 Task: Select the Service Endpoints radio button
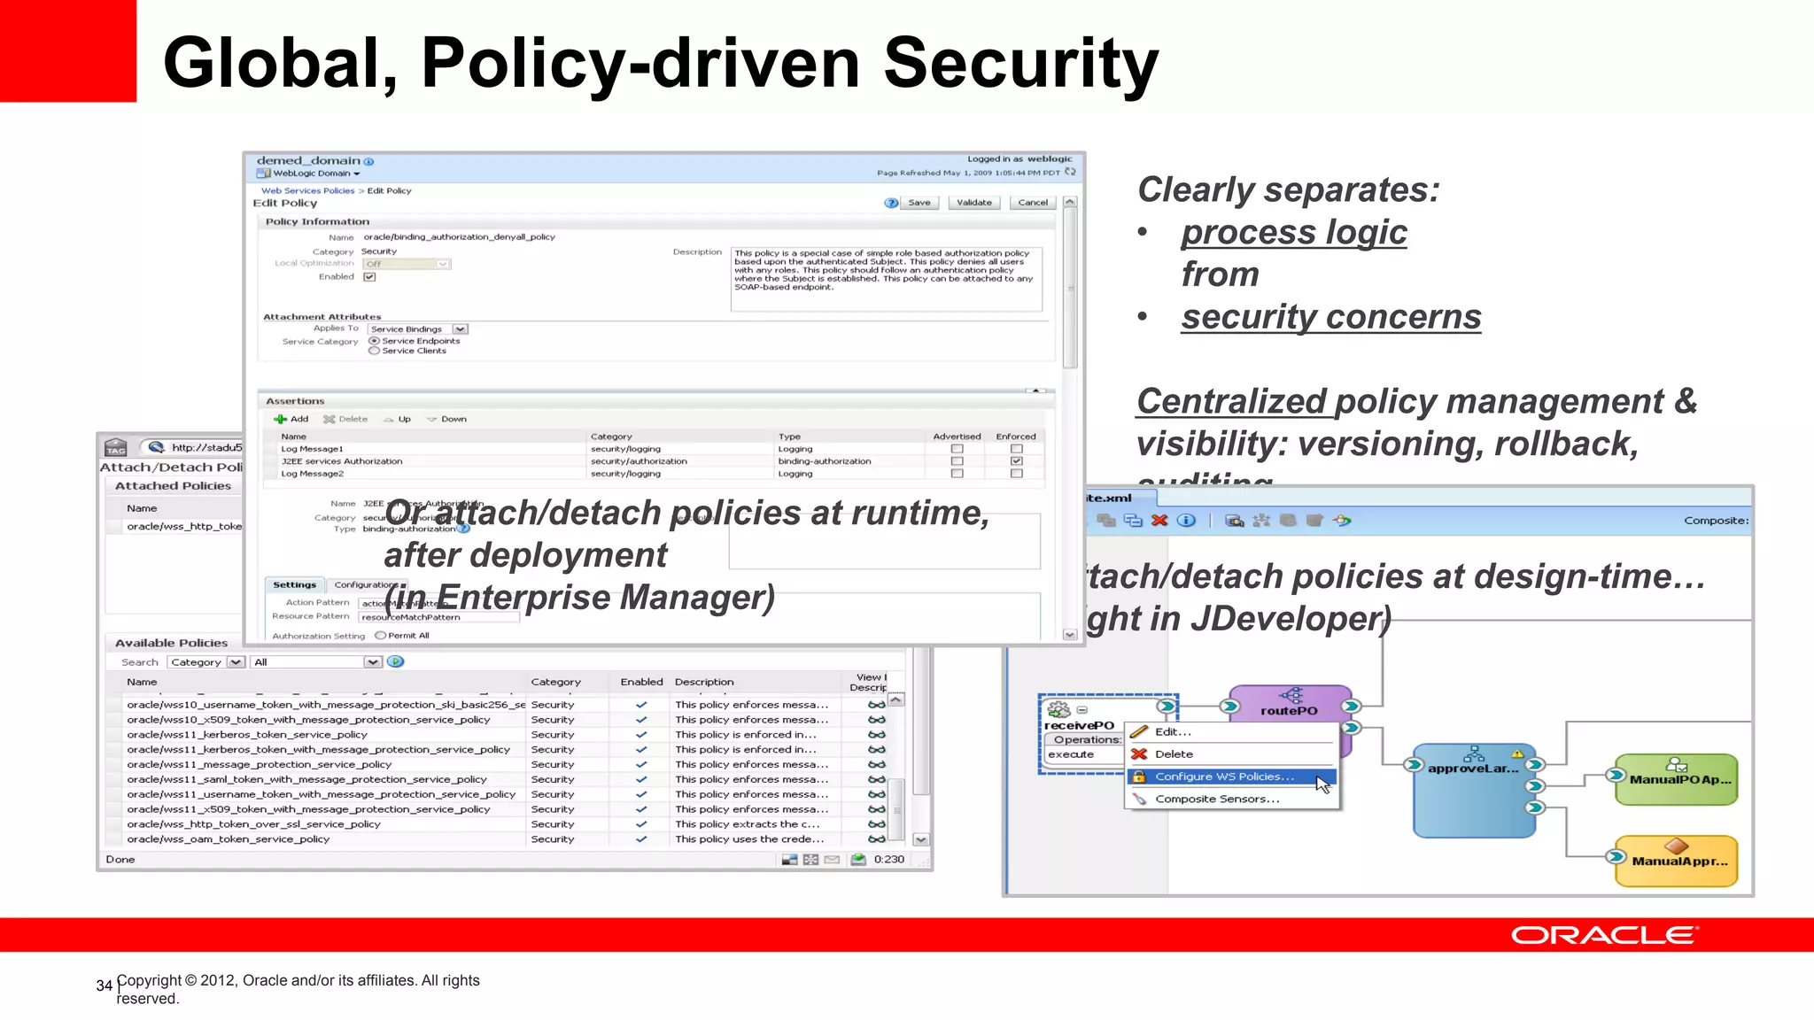(x=375, y=341)
